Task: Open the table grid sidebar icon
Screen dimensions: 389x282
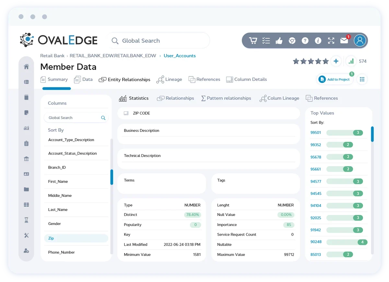Action: 27,205
